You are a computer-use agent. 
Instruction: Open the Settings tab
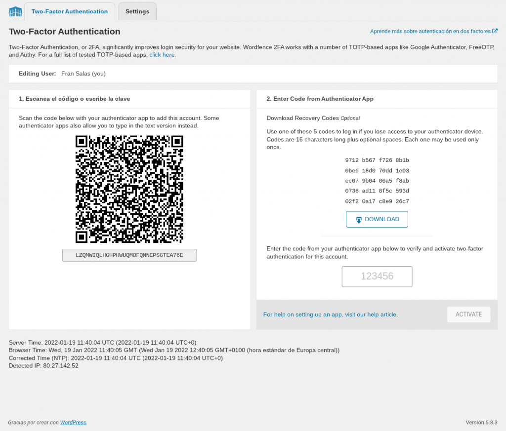point(137,12)
